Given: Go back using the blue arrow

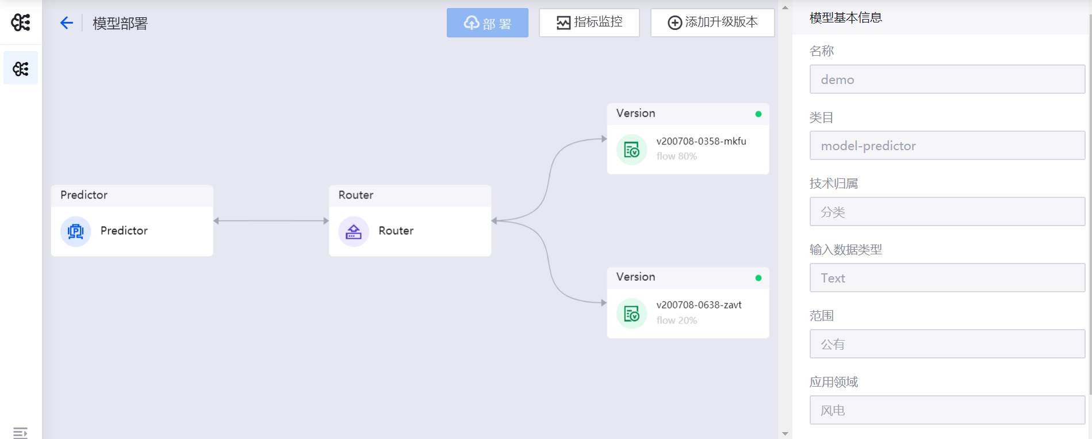Looking at the screenshot, I should (x=67, y=23).
